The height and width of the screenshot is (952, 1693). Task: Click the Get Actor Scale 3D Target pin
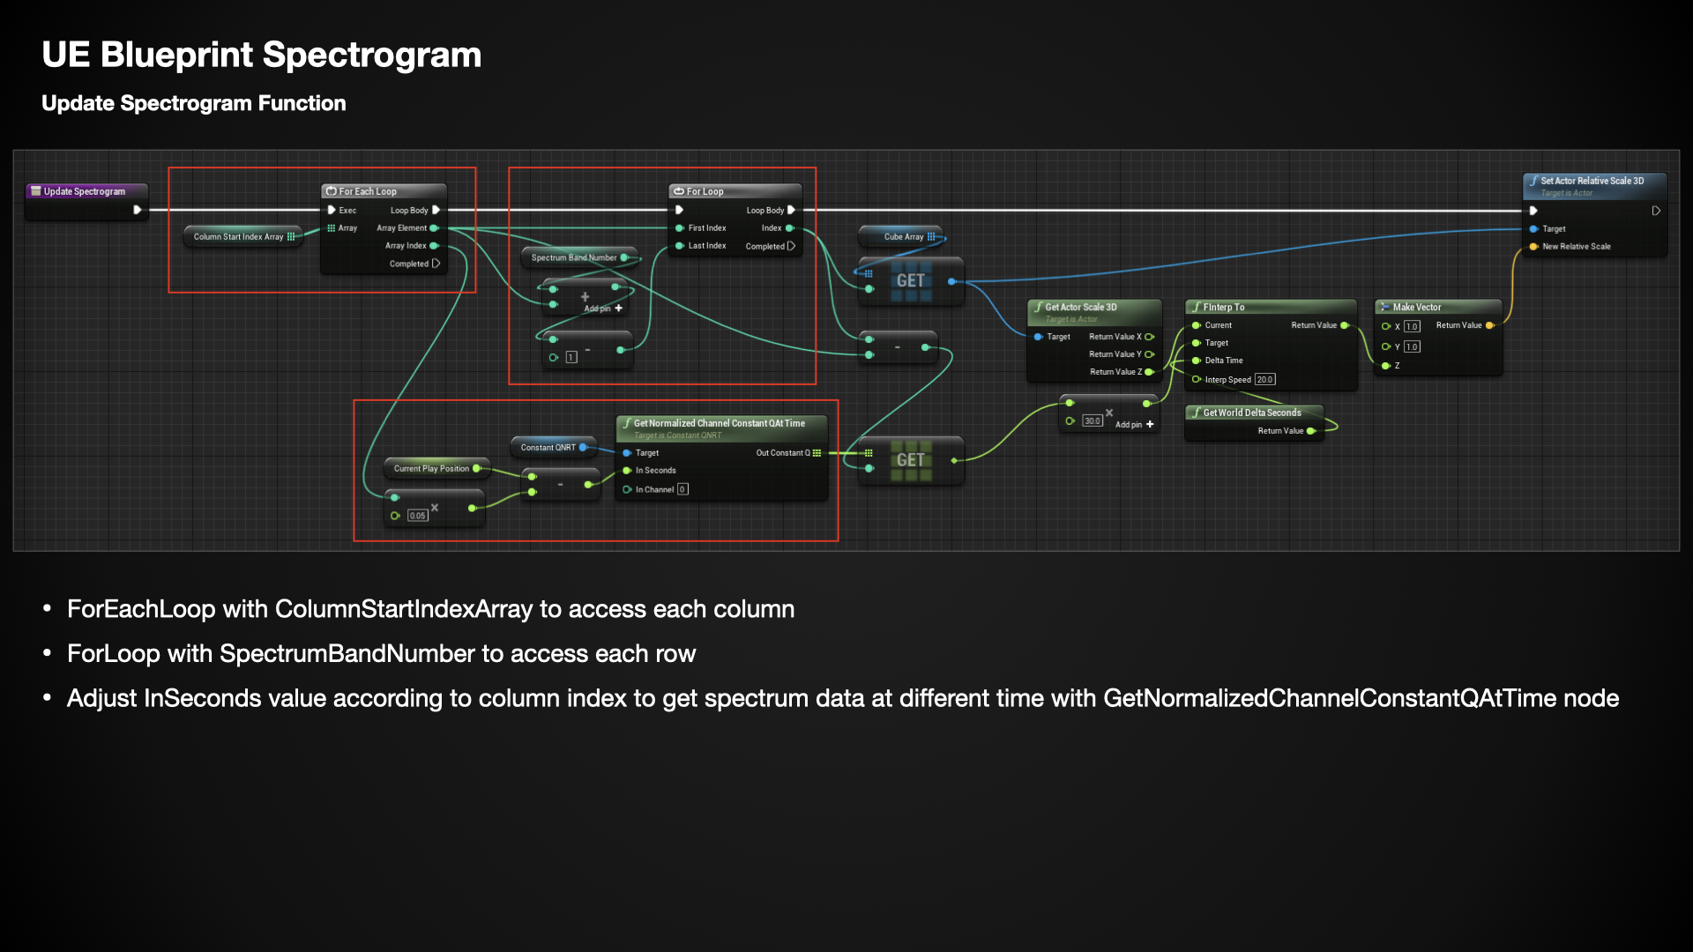[1039, 337]
